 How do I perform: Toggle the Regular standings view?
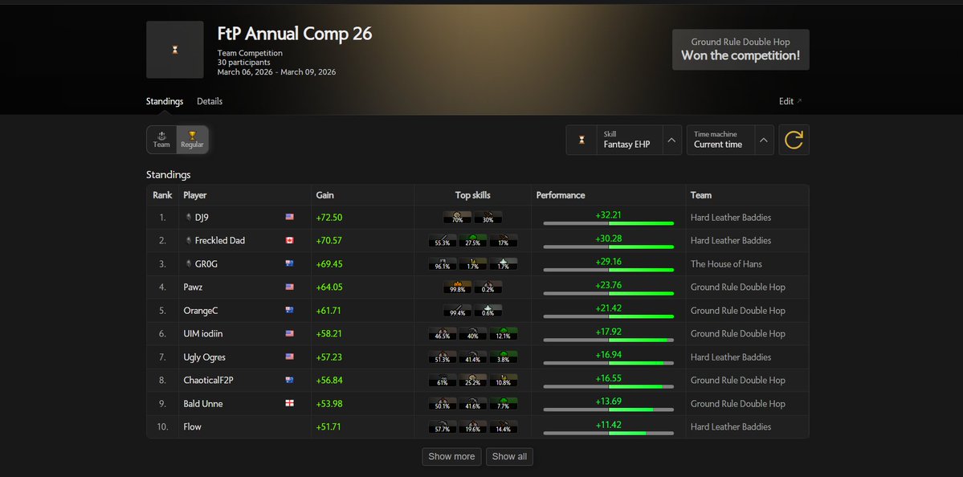192,140
